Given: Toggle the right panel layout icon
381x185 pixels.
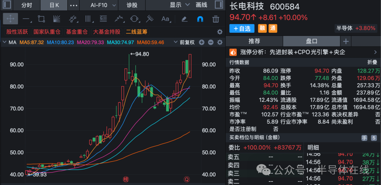Looking at the screenshot, I should 219,5.
